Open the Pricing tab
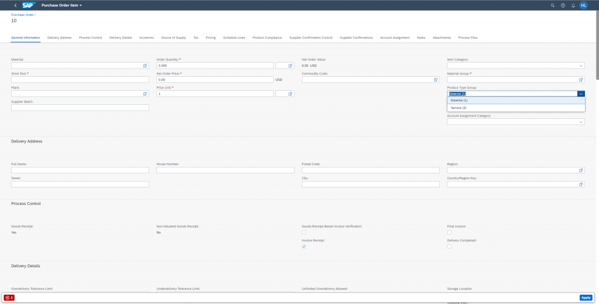This screenshot has height=304, width=599. click(211, 38)
